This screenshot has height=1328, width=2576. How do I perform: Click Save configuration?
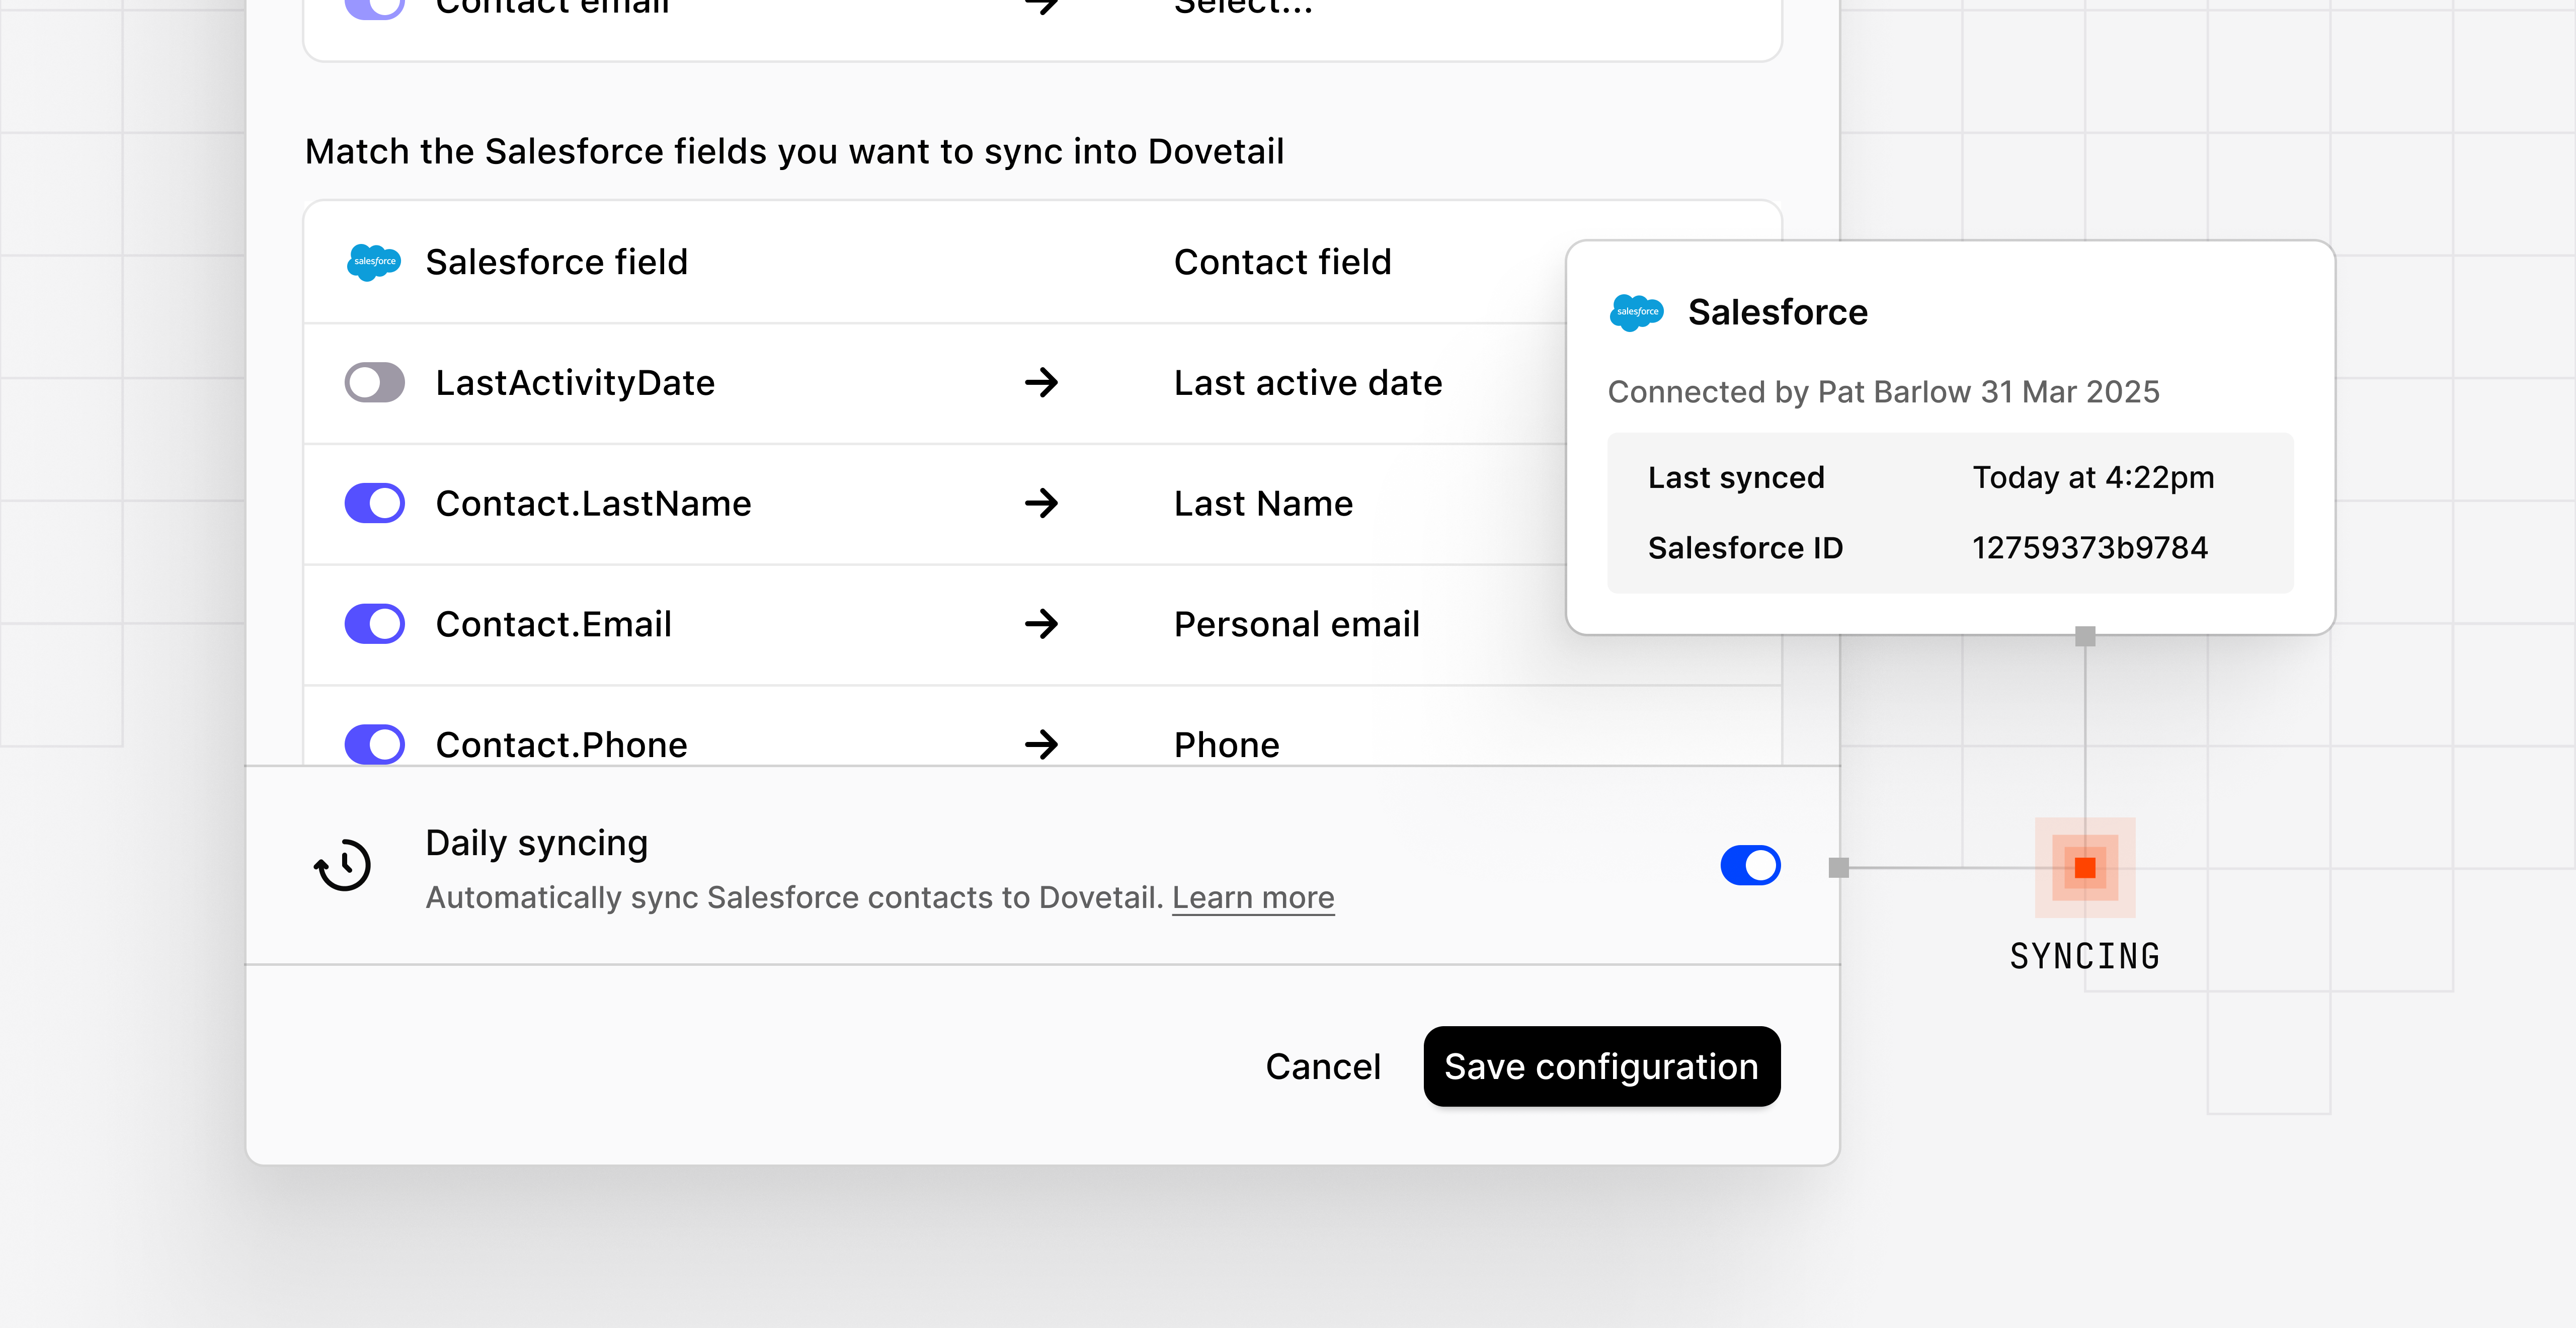point(1601,1066)
